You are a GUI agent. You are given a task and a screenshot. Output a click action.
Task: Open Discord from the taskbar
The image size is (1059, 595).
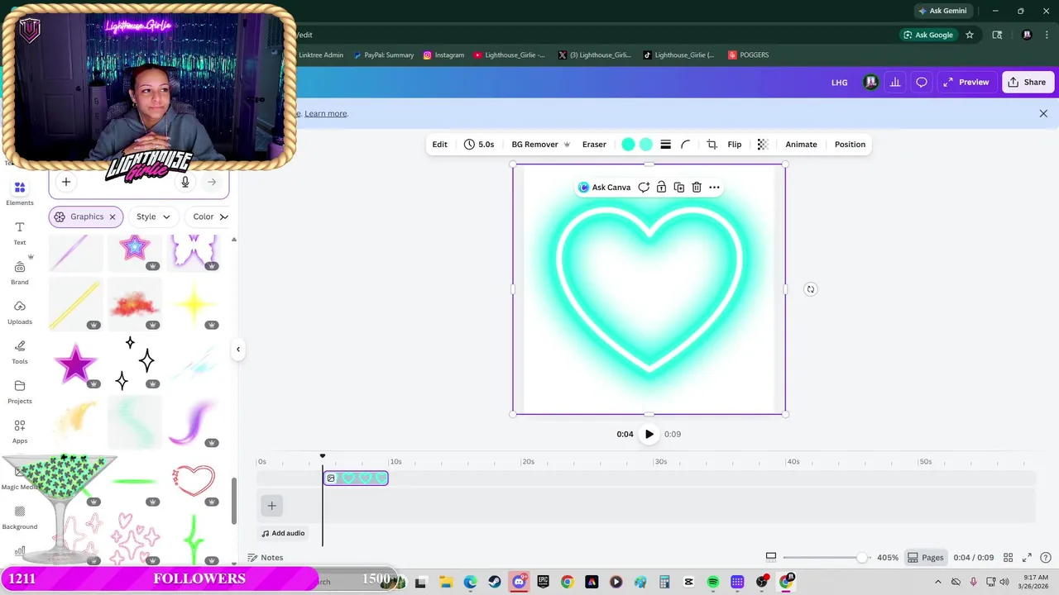(x=519, y=583)
